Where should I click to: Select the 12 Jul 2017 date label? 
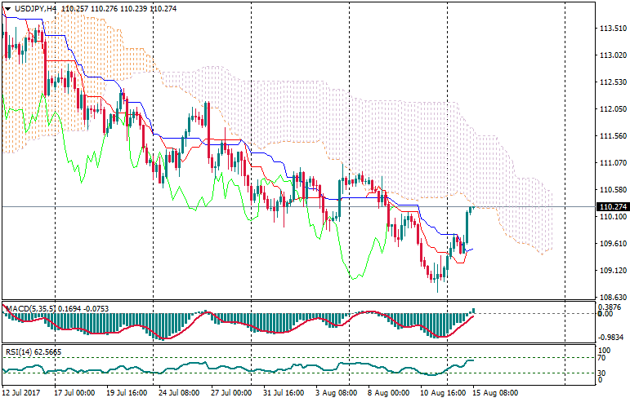tap(20, 393)
